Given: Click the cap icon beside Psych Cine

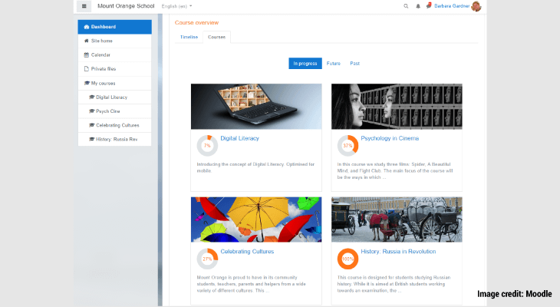Looking at the screenshot, I should (x=91, y=111).
